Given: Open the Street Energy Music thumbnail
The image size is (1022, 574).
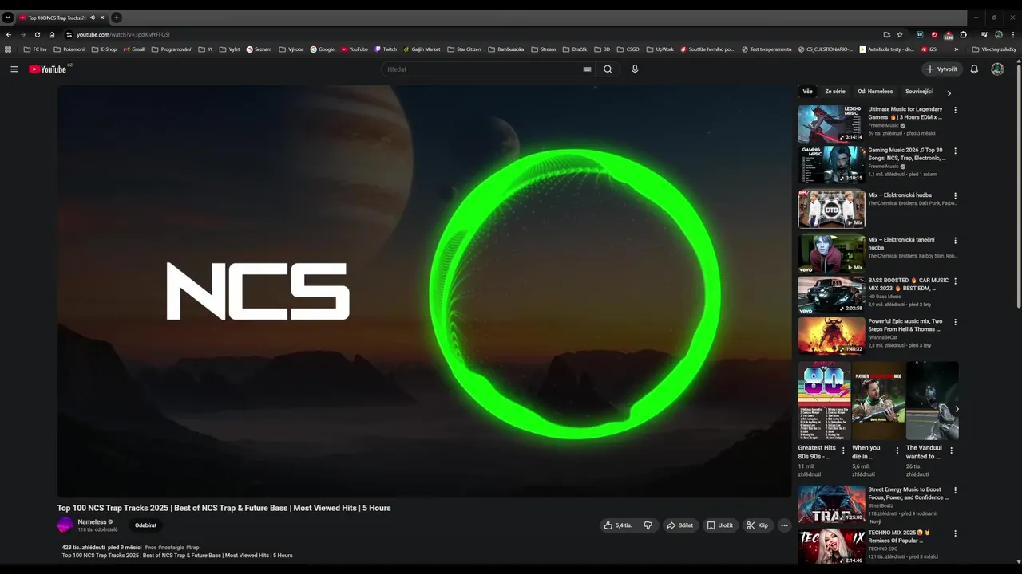Looking at the screenshot, I should (831, 504).
